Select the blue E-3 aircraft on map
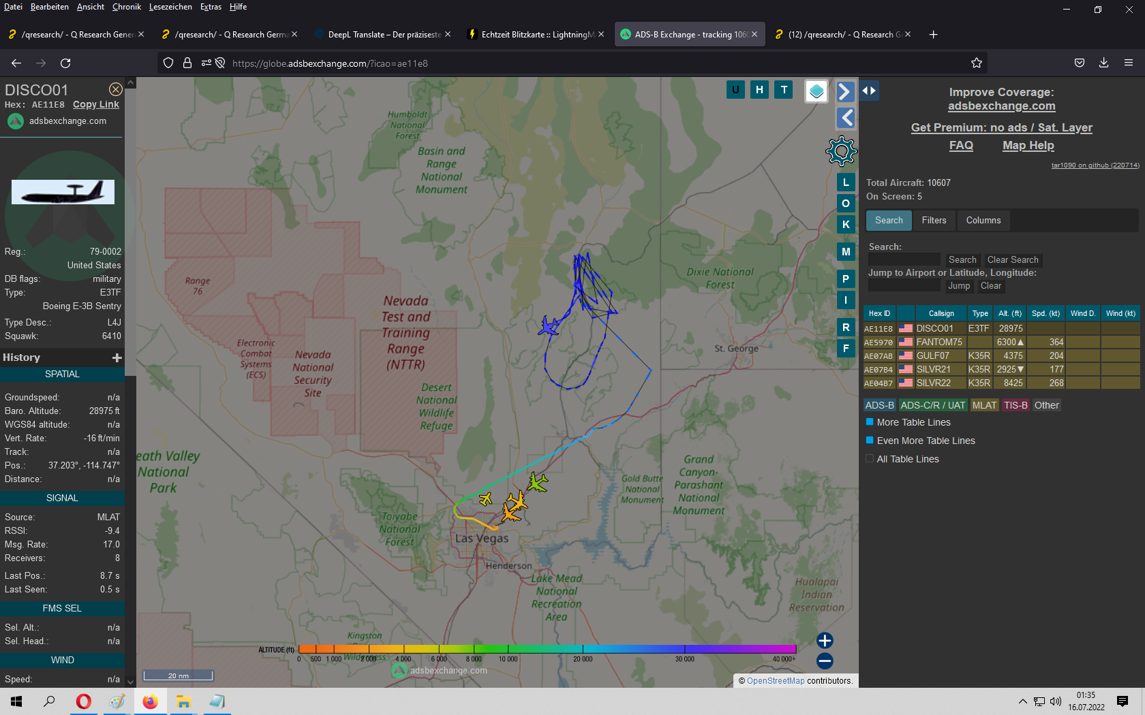 [549, 325]
